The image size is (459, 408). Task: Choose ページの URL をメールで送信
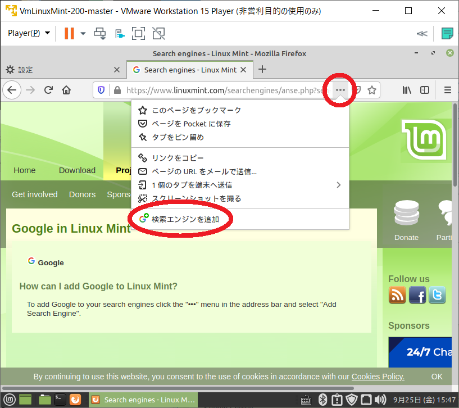pyautogui.click(x=240, y=171)
